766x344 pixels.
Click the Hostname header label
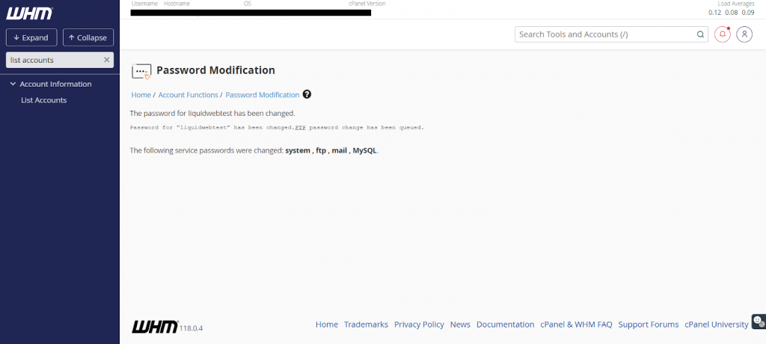[x=177, y=4]
